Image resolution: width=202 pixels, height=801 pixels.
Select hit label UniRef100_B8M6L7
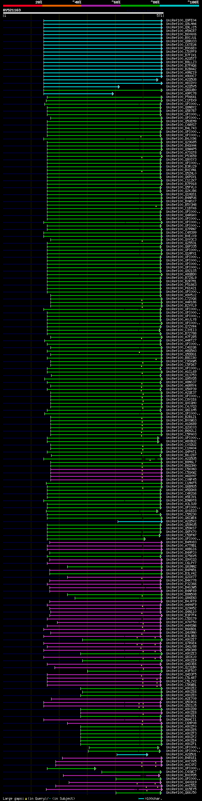[181, 462]
